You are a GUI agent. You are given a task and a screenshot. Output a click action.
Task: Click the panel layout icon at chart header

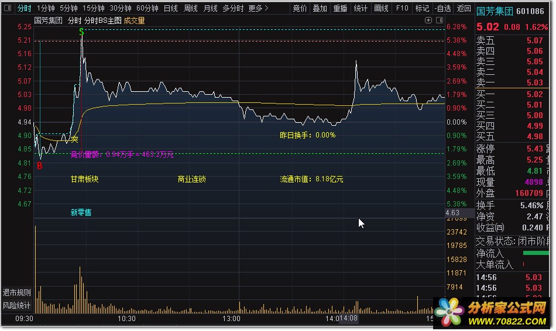[440, 20]
